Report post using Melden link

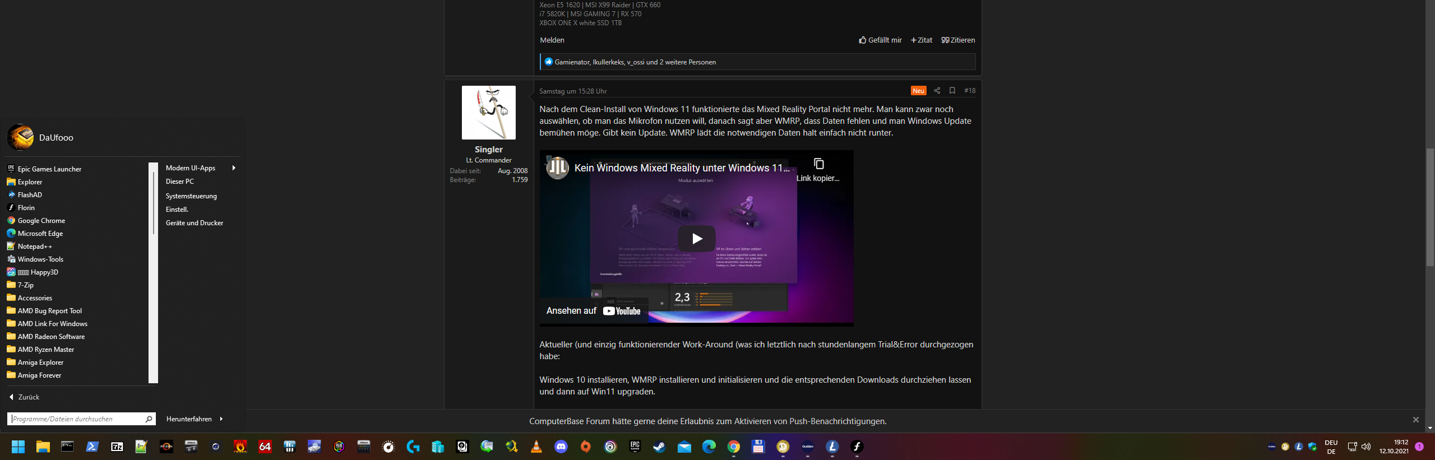(552, 40)
